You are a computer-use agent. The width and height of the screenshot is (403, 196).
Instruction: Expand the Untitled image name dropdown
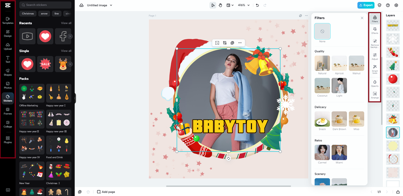111,5
